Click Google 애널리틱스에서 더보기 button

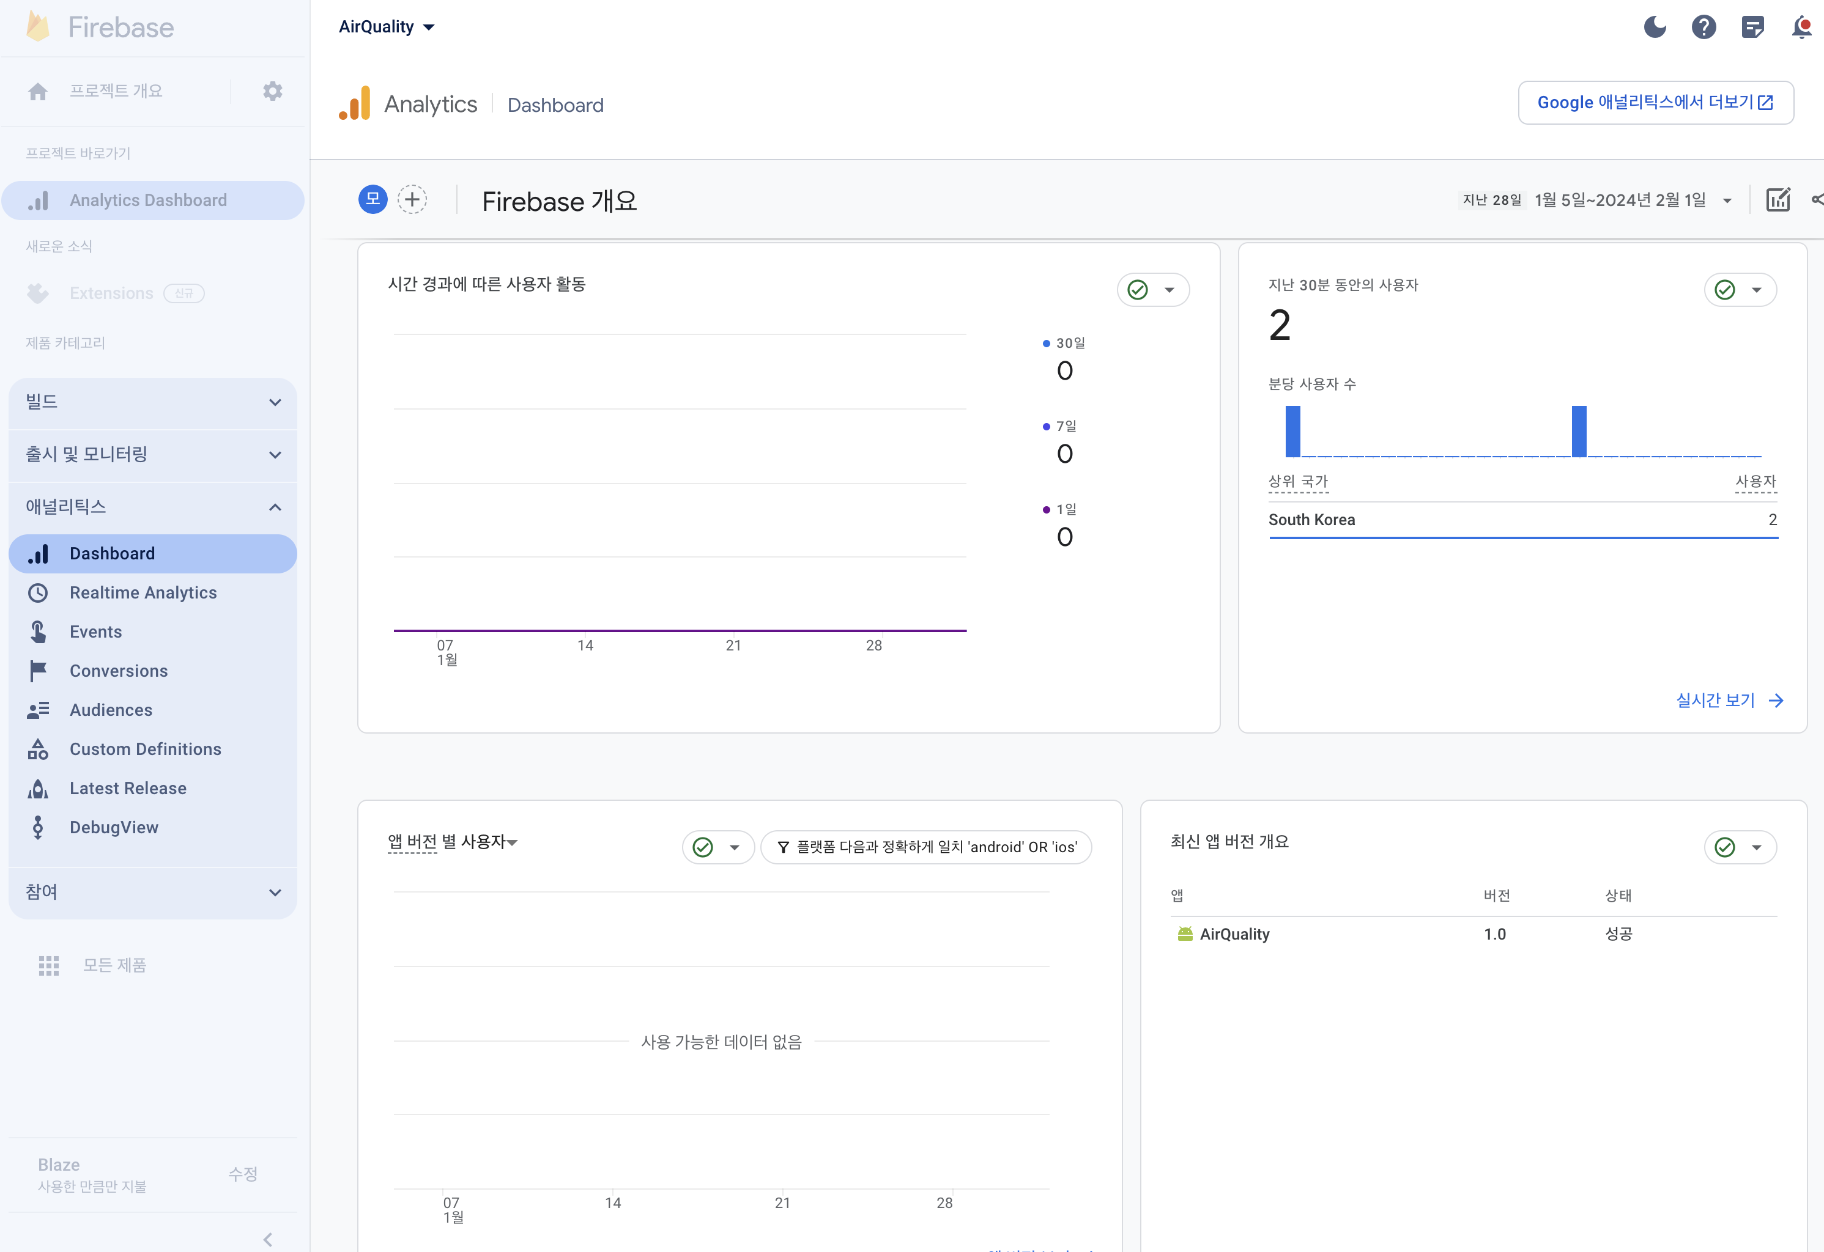coord(1655,103)
